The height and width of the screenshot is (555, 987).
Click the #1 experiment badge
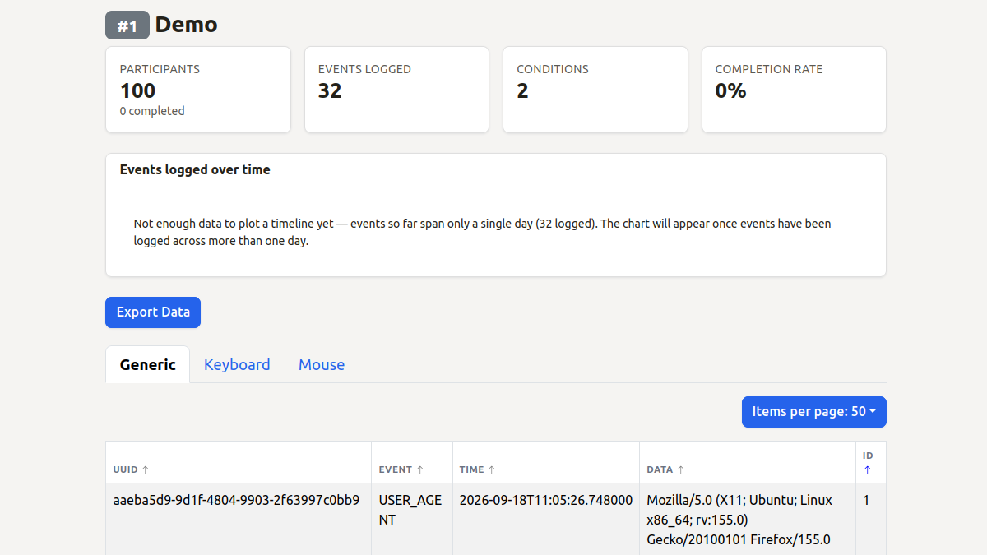coord(127,25)
